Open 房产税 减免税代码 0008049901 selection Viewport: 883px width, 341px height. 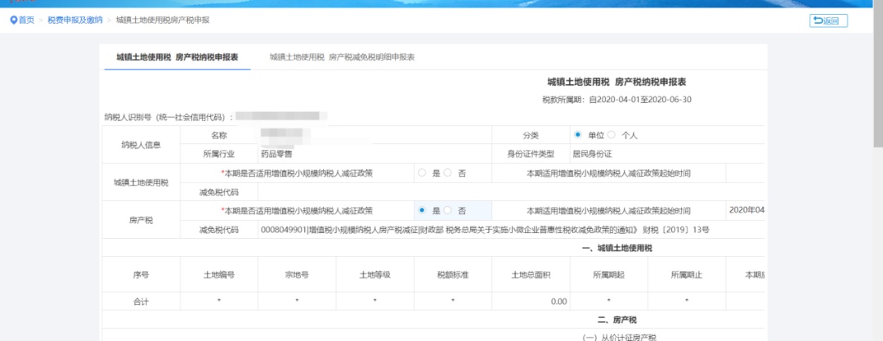pos(484,230)
